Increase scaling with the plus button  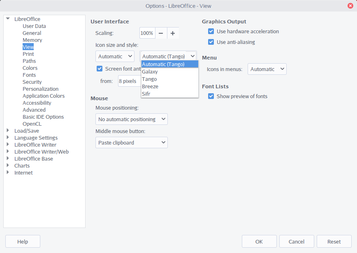(173, 33)
